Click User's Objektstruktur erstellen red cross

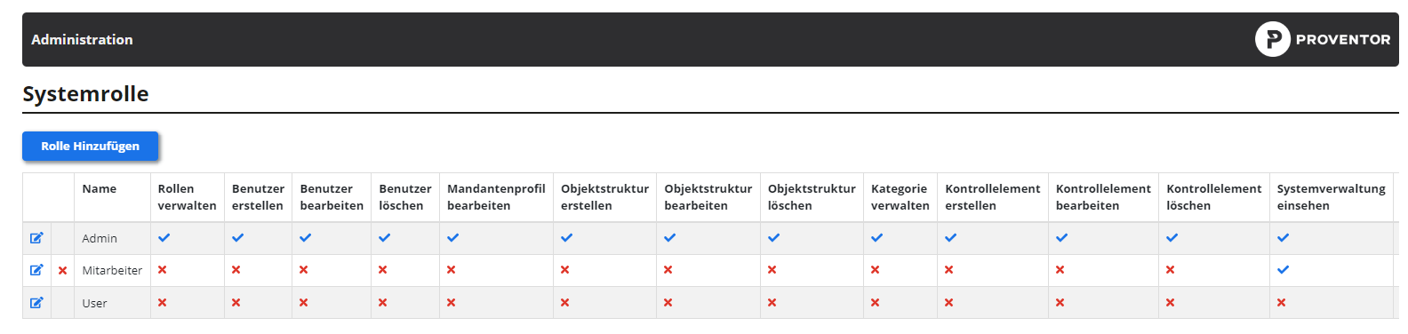point(565,303)
